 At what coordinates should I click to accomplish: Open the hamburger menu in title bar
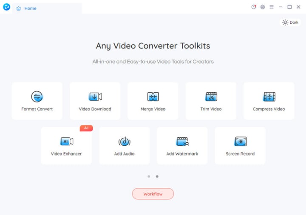click(272, 7)
